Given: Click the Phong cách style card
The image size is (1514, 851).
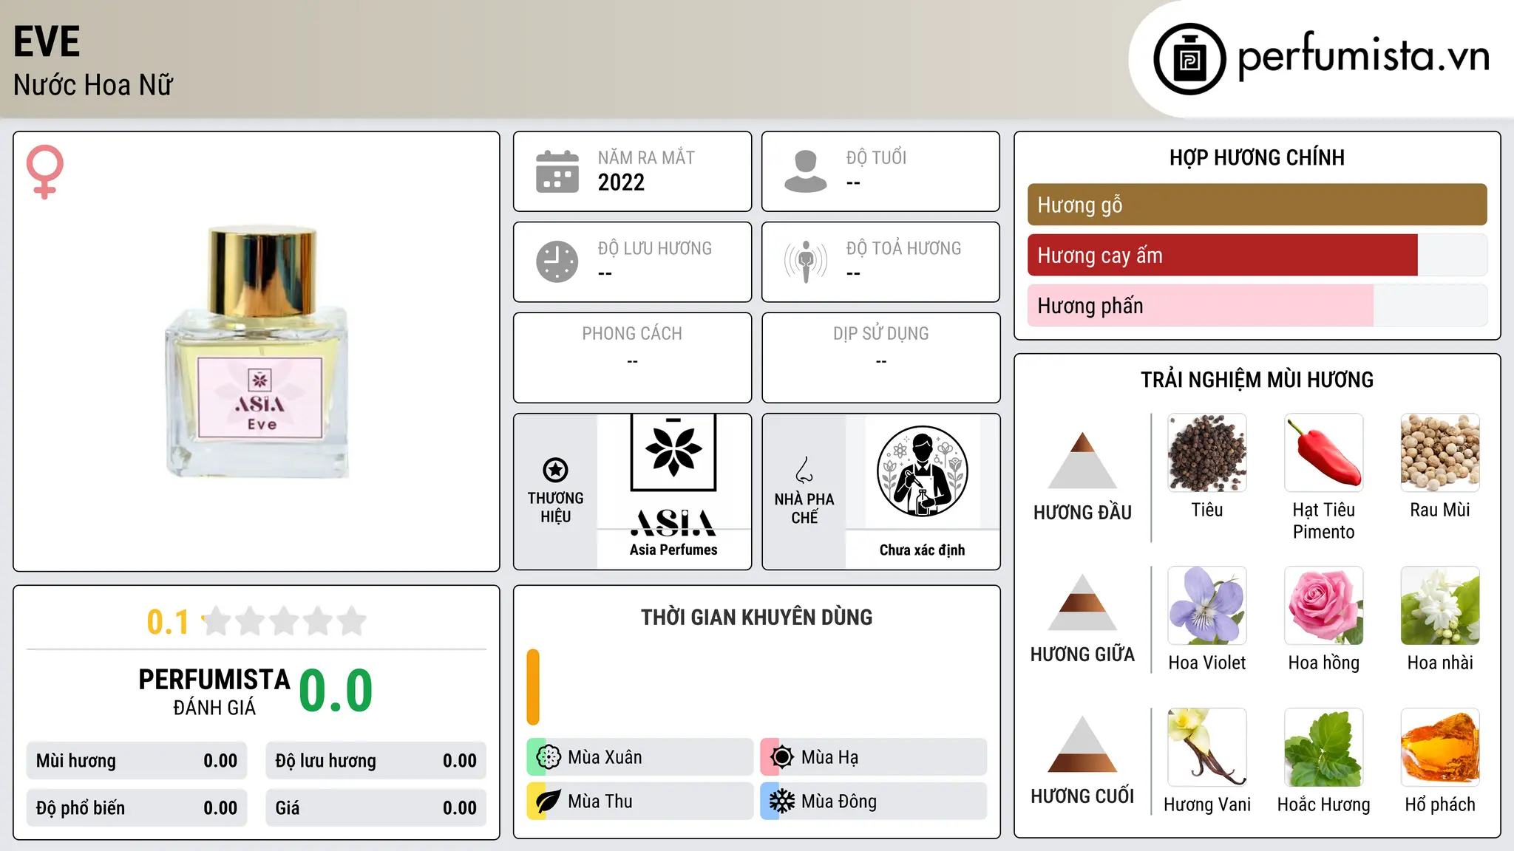Looking at the screenshot, I should tap(632, 358).
